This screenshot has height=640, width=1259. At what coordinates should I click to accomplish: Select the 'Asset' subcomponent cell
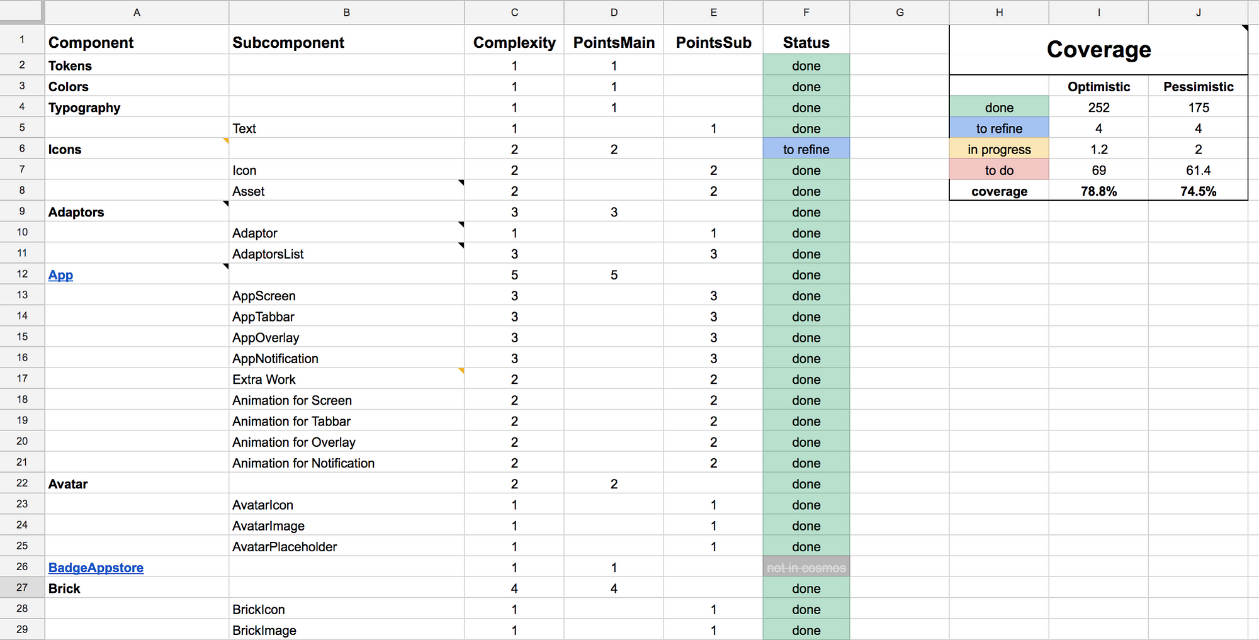tap(347, 191)
